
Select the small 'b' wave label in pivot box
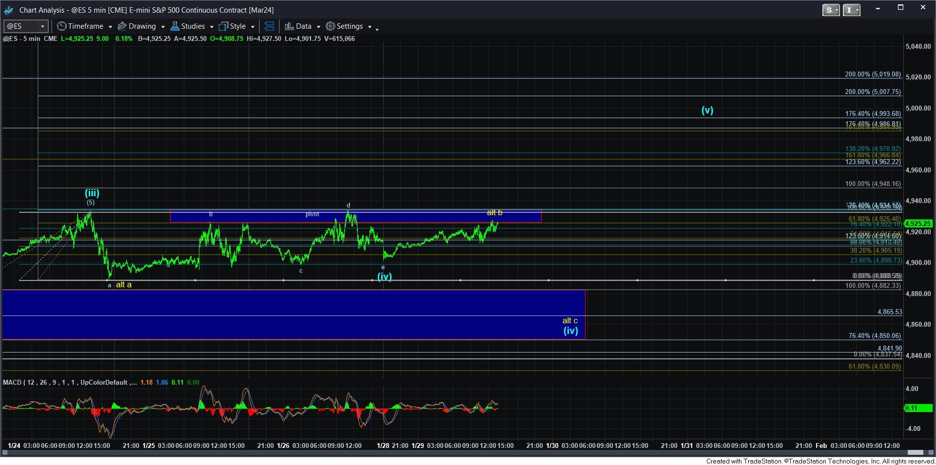coord(211,214)
